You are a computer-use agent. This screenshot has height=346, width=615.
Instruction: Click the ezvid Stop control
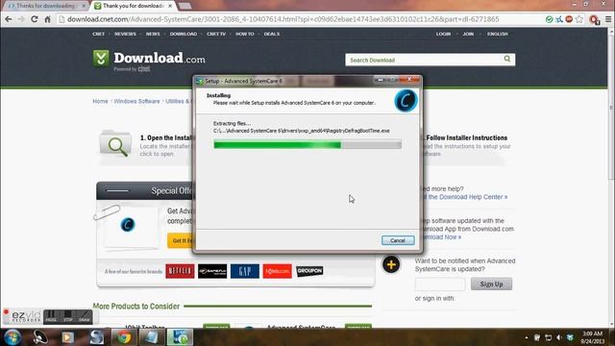pyautogui.click(x=68, y=316)
